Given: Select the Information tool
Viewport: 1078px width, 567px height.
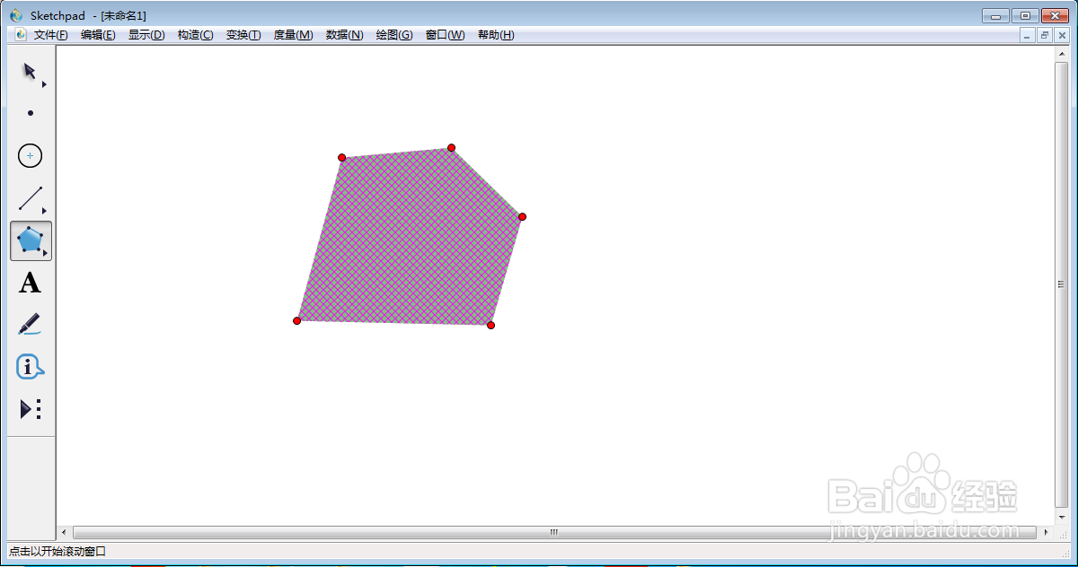Looking at the screenshot, I should click(31, 367).
